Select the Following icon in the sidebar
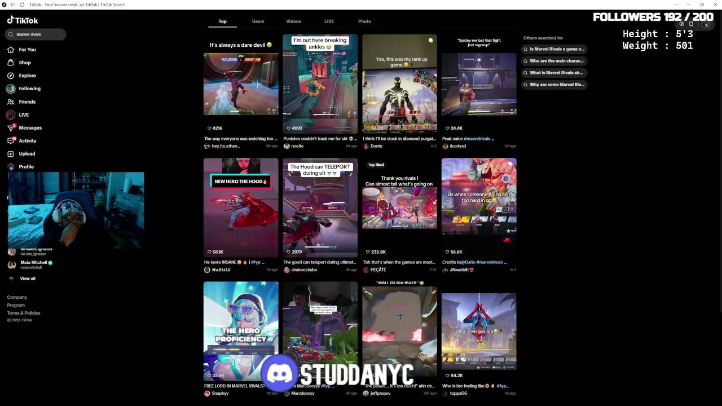The width and height of the screenshot is (722, 406). 11,89
